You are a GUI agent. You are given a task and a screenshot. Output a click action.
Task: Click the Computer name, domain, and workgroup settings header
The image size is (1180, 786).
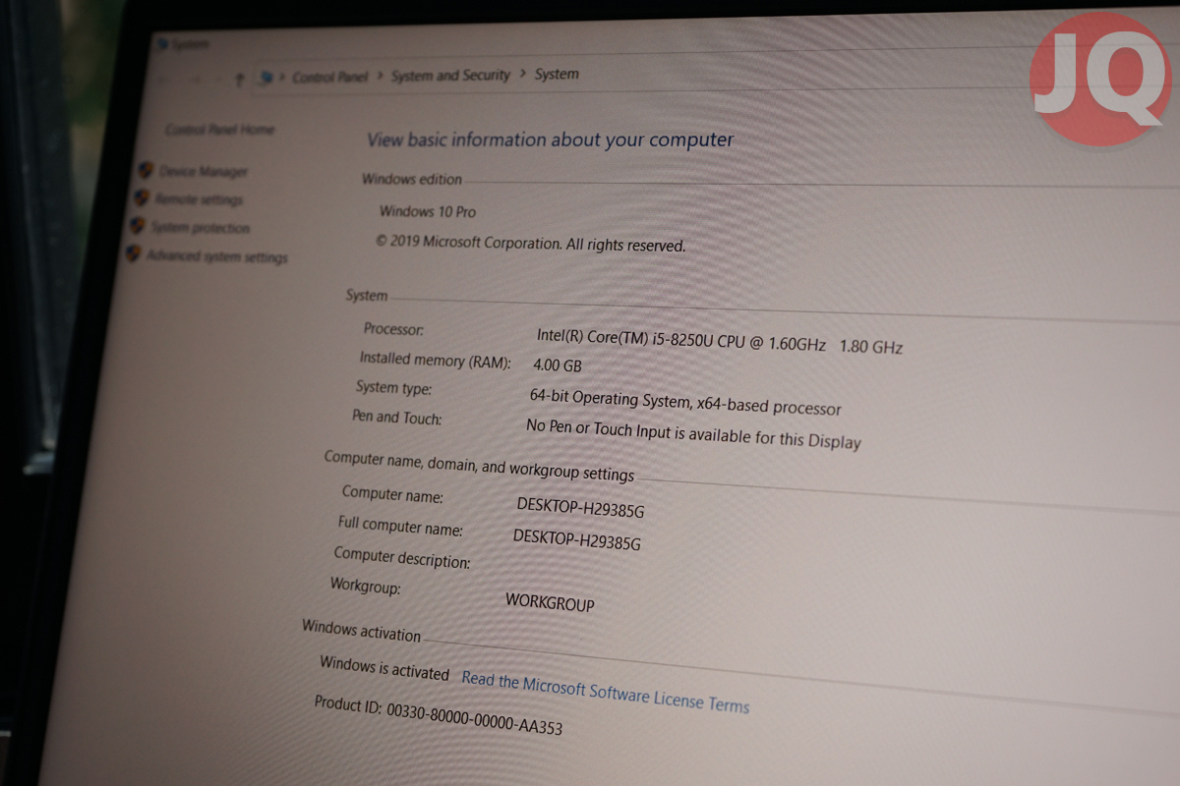pyautogui.click(x=479, y=466)
